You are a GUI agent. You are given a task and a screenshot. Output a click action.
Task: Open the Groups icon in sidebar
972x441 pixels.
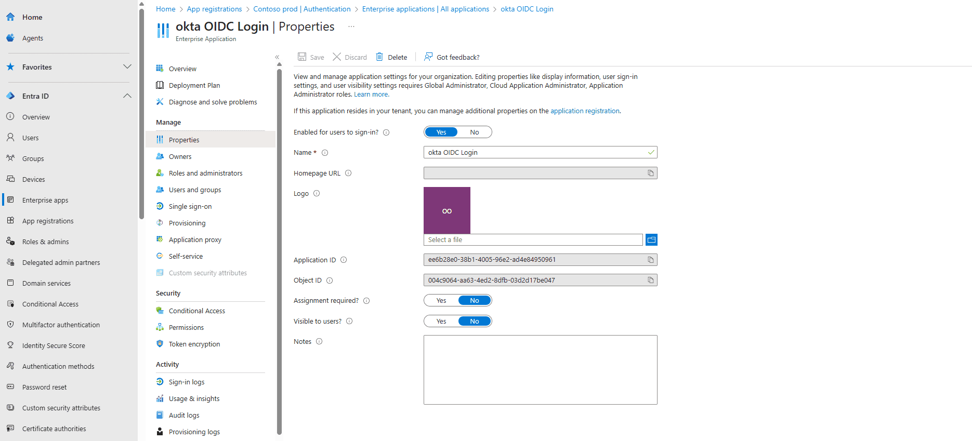(x=10, y=158)
